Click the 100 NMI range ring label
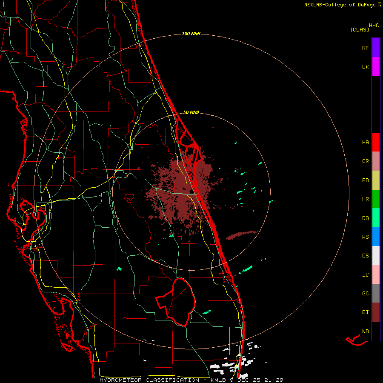383x383 pixels. click(191, 34)
